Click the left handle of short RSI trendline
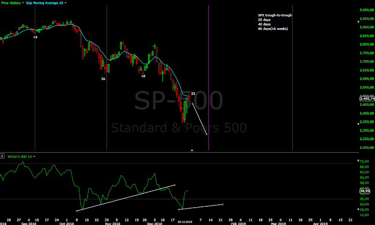375x225 pixels. coord(179,210)
